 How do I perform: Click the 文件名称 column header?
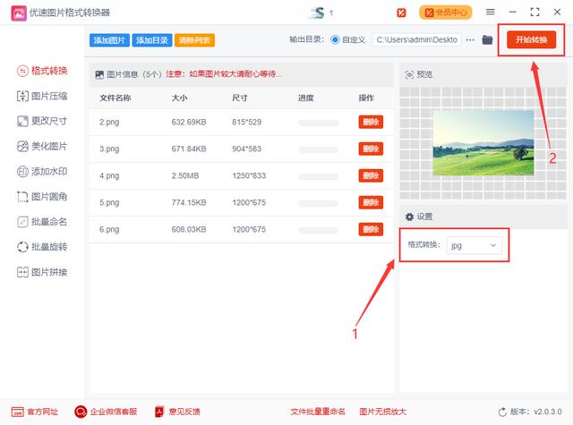click(115, 98)
